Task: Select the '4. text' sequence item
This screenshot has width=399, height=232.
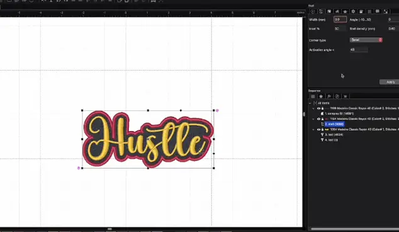Action: point(331,140)
